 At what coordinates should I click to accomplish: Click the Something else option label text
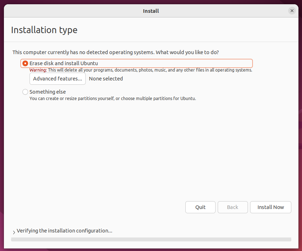click(x=48, y=92)
